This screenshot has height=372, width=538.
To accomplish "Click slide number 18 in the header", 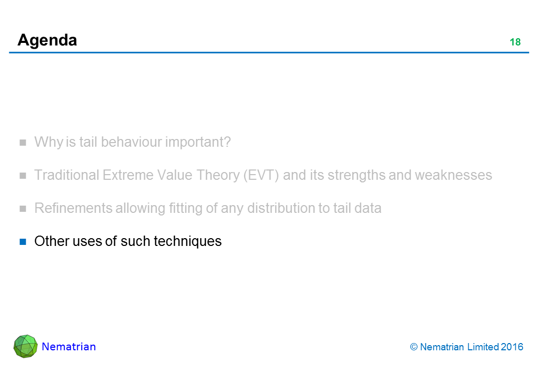I will pyautogui.click(x=515, y=42).
